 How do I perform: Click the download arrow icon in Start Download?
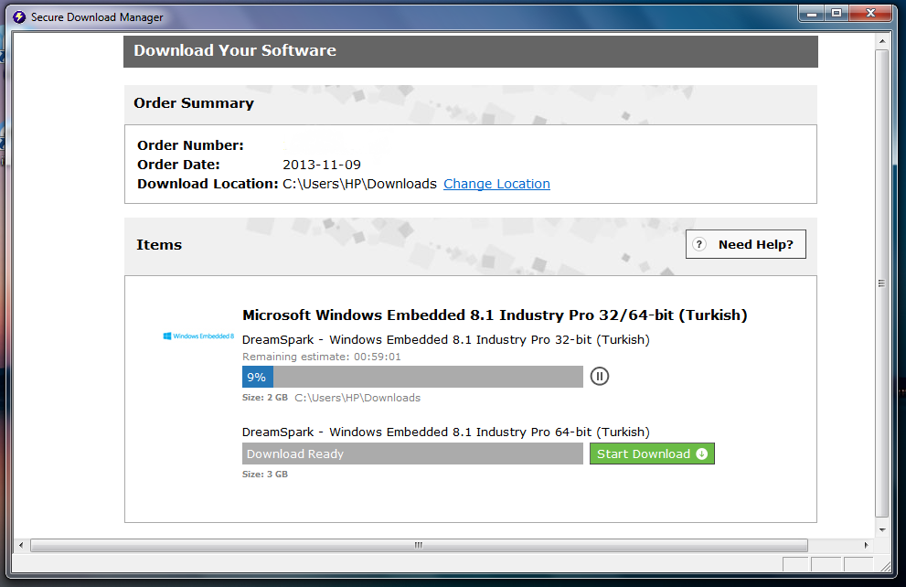pos(701,454)
